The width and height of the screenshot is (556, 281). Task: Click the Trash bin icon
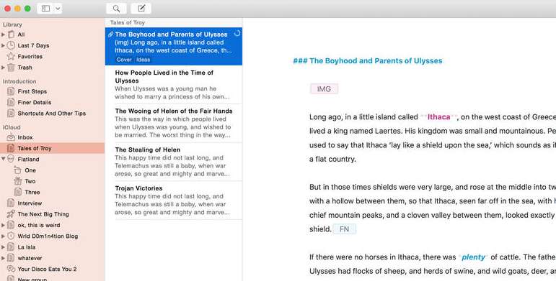[12, 67]
